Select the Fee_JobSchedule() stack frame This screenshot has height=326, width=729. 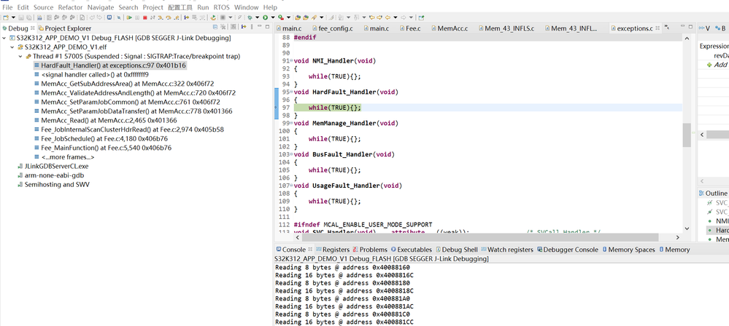pos(101,139)
